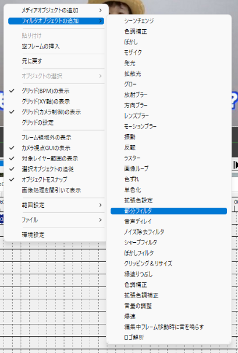This screenshot has height=353, width=238.
Task: Select モザイク filter entry
Action: coord(169,53)
